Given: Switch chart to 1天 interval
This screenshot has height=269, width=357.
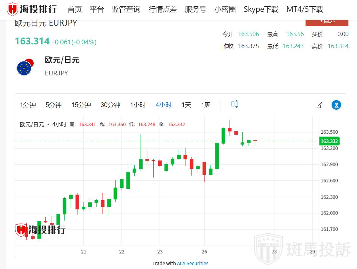Looking at the screenshot, I should pos(186,105).
